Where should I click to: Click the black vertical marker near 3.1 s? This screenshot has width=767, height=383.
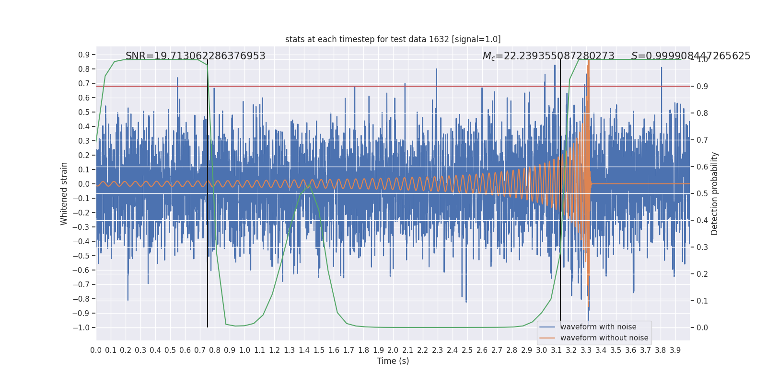point(560,193)
